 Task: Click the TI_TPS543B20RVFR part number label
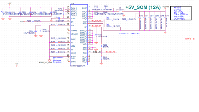tap(78, 66)
